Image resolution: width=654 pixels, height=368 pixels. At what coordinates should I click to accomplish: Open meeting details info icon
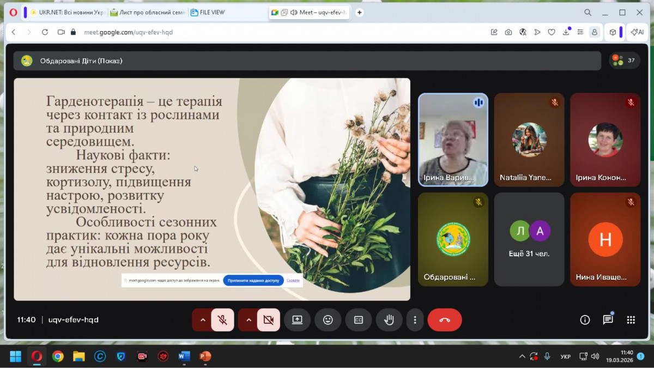pyautogui.click(x=585, y=320)
